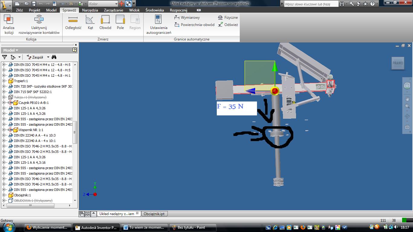The width and height of the screenshot is (413, 232).
Task: Select DIN EN 22340 A A - 4 x 10:3
Action: [32, 135]
